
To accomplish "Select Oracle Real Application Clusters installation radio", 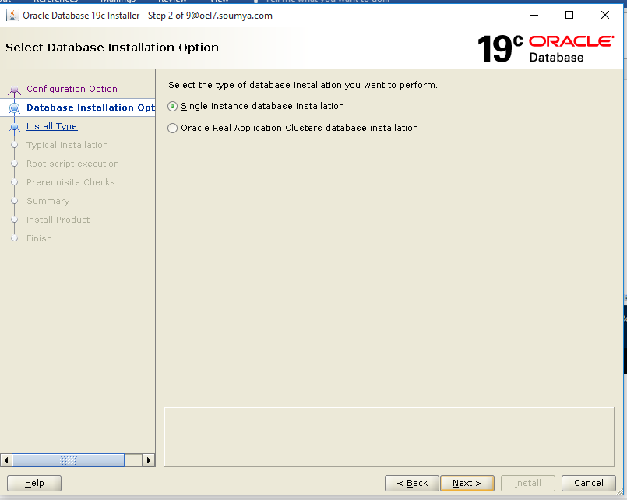I will point(172,128).
